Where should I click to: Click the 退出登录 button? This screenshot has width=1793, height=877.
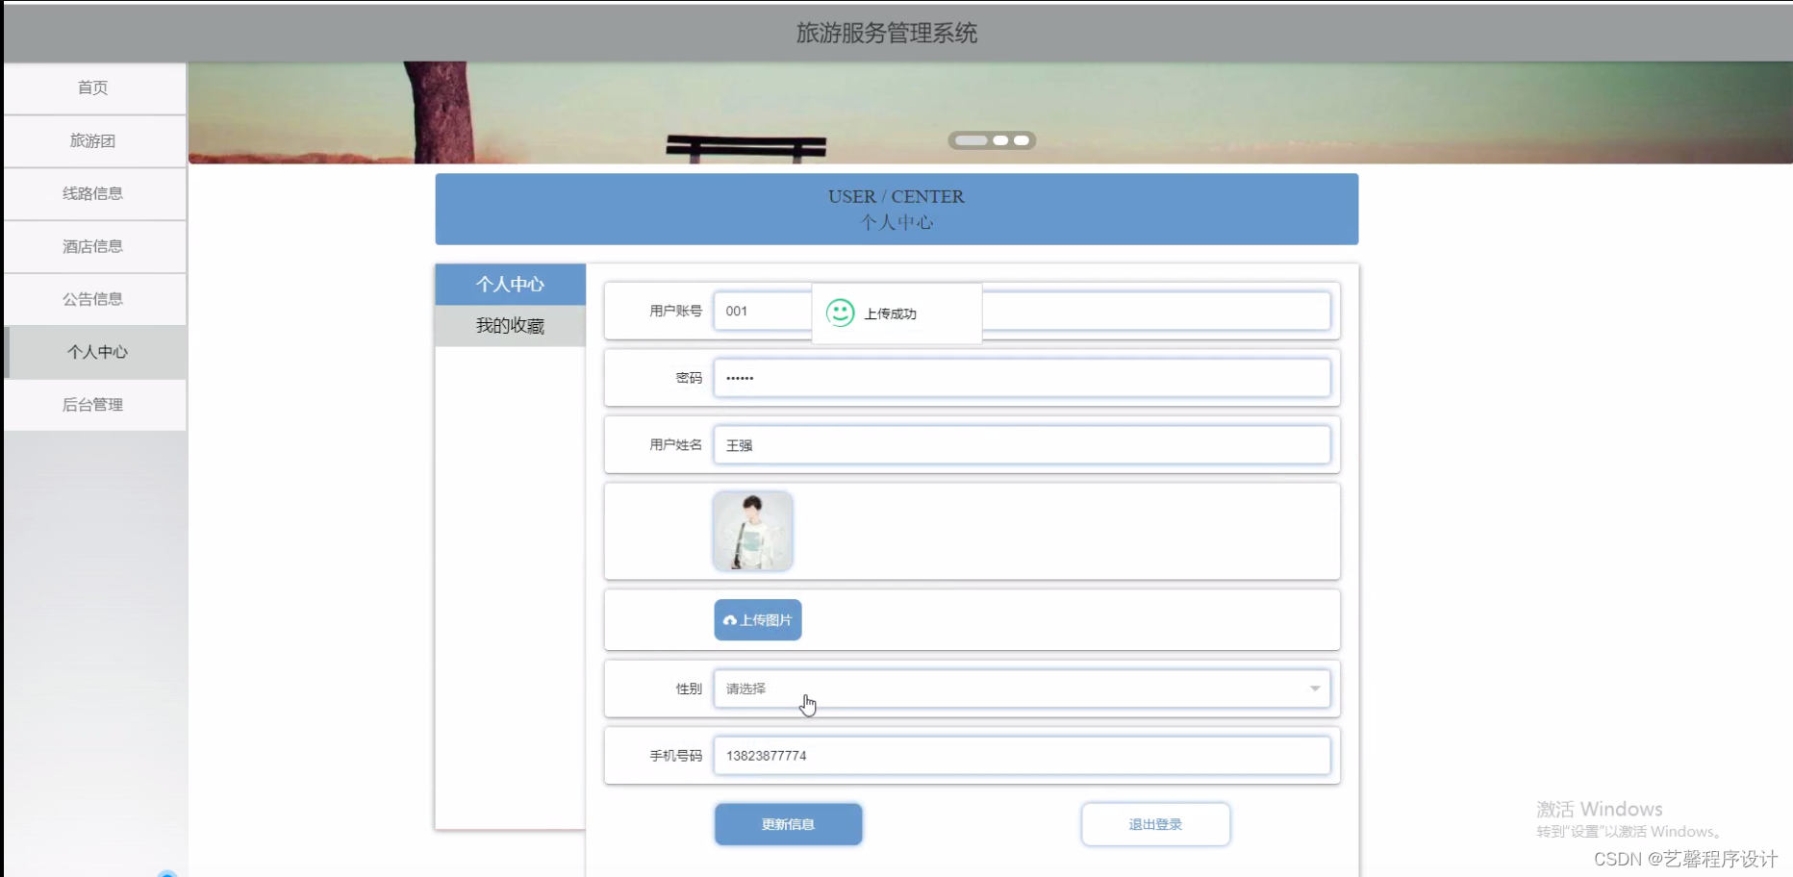1155,823
